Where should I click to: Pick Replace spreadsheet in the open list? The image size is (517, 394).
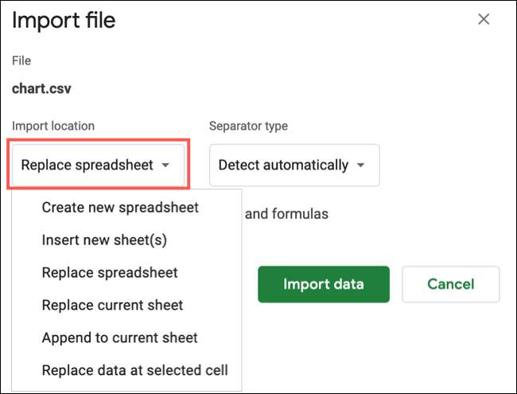[x=110, y=272]
